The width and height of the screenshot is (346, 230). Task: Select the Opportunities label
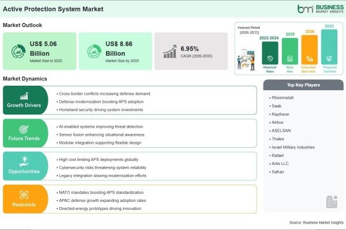click(24, 171)
